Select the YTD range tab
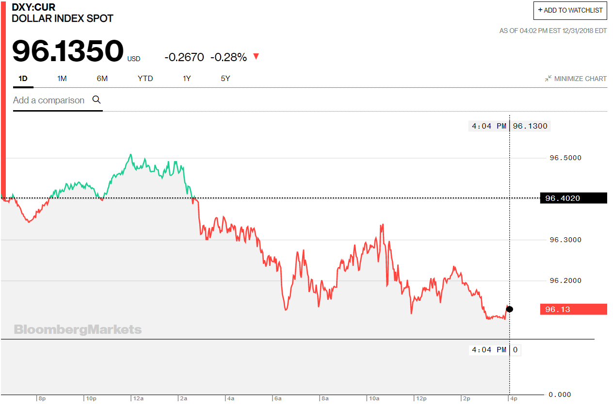This screenshot has width=613, height=410. click(145, 78)
